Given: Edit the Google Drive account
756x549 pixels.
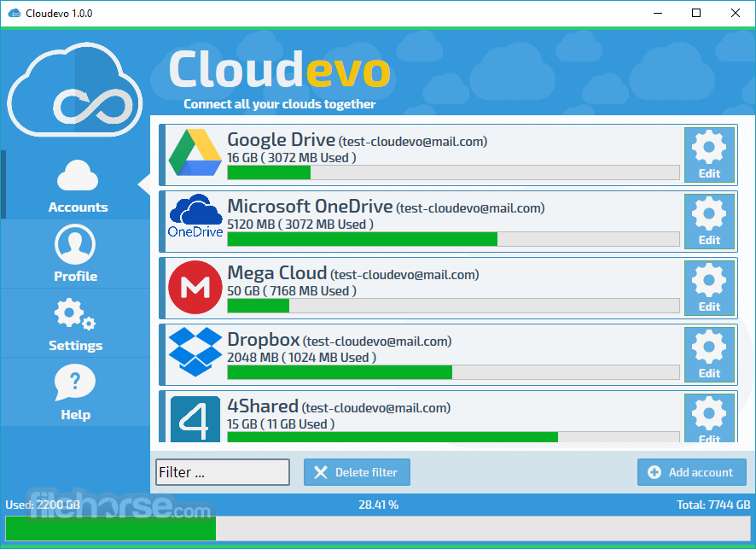Looking at the screenshot, I should pos(709,155).
